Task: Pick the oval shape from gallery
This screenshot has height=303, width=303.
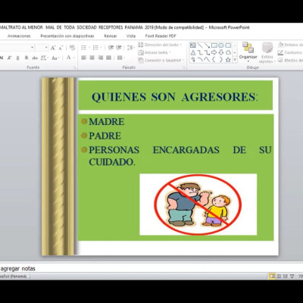Action: 221,45
